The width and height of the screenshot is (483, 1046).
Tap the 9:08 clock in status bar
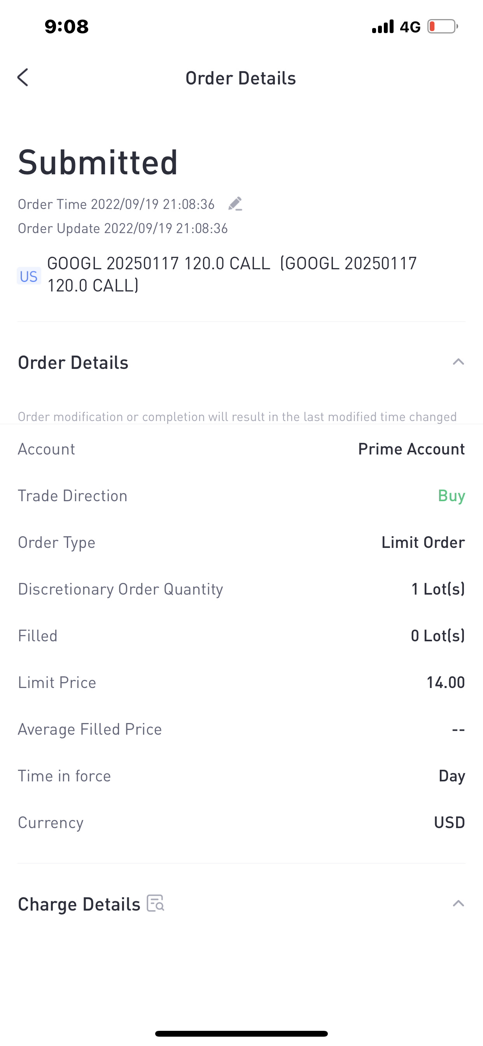(66, 26)
